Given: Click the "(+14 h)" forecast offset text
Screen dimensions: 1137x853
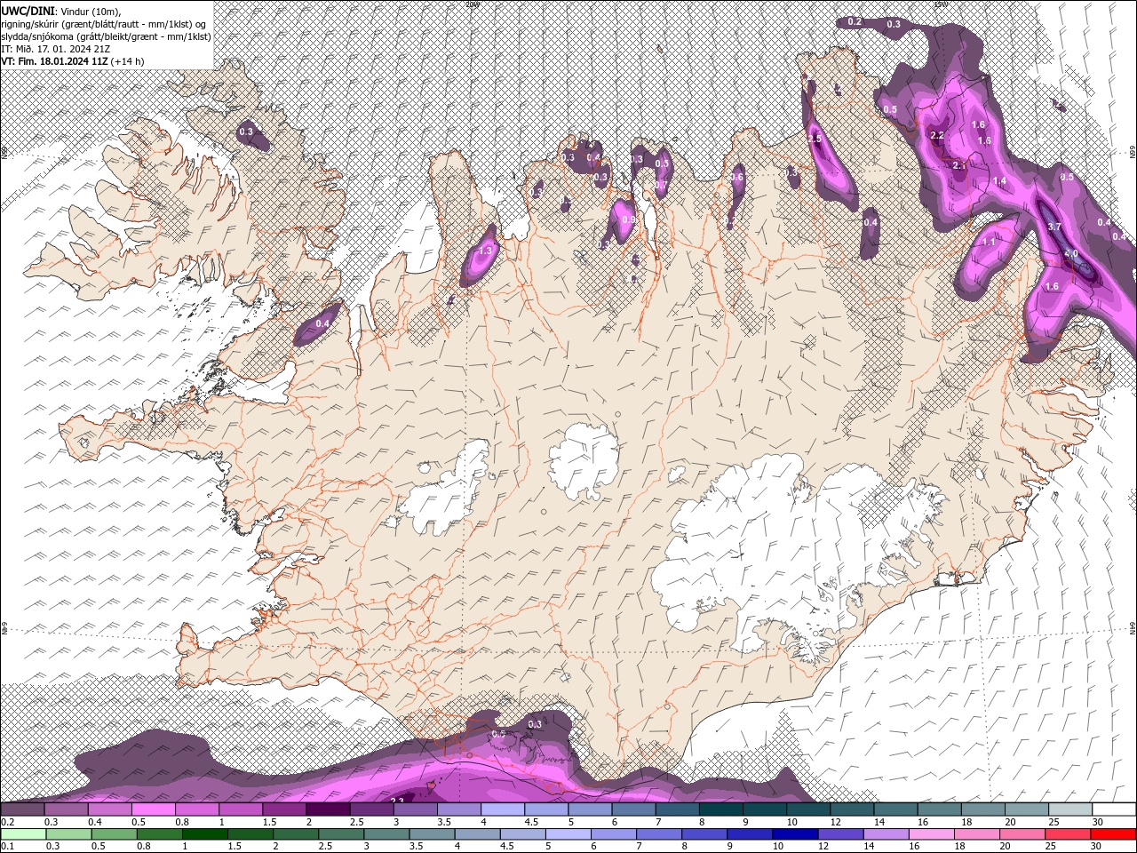Looking at the screenshot, I should (128, 61).
